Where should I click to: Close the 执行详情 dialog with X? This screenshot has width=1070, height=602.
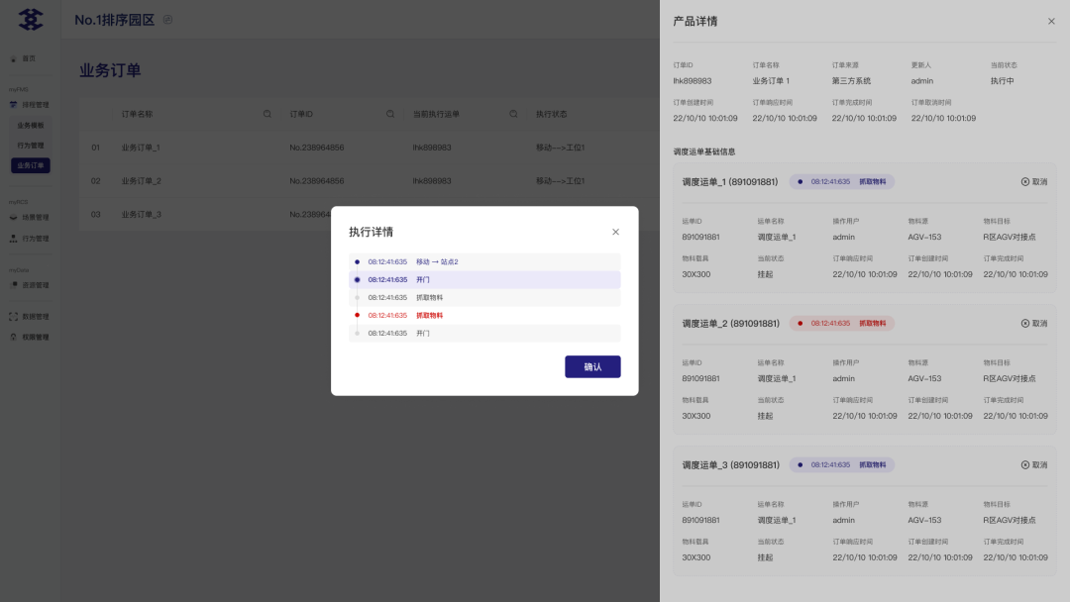(x=615, y=232)
